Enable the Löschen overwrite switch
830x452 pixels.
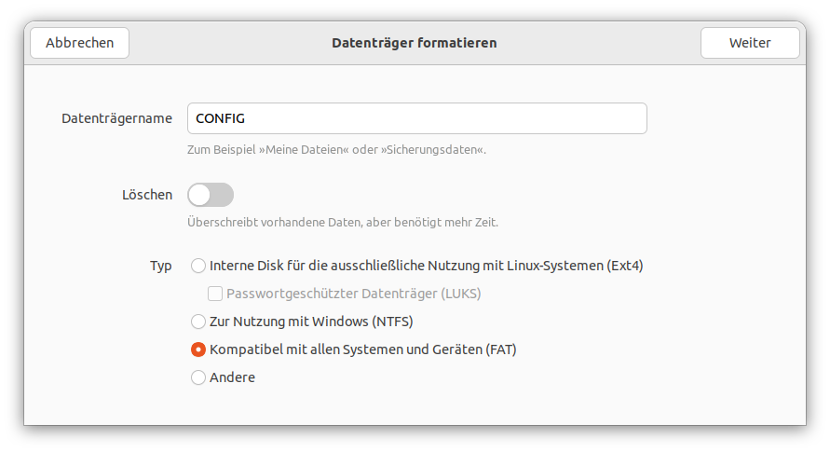(211, 195)
